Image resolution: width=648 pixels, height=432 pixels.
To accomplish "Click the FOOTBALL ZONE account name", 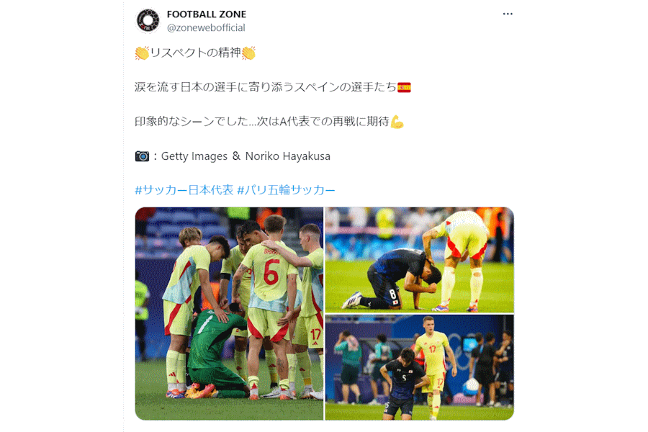I will (x=206, y=14).
